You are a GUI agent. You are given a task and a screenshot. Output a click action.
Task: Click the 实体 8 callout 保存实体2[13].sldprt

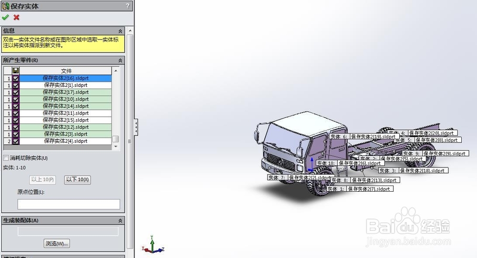365,180
